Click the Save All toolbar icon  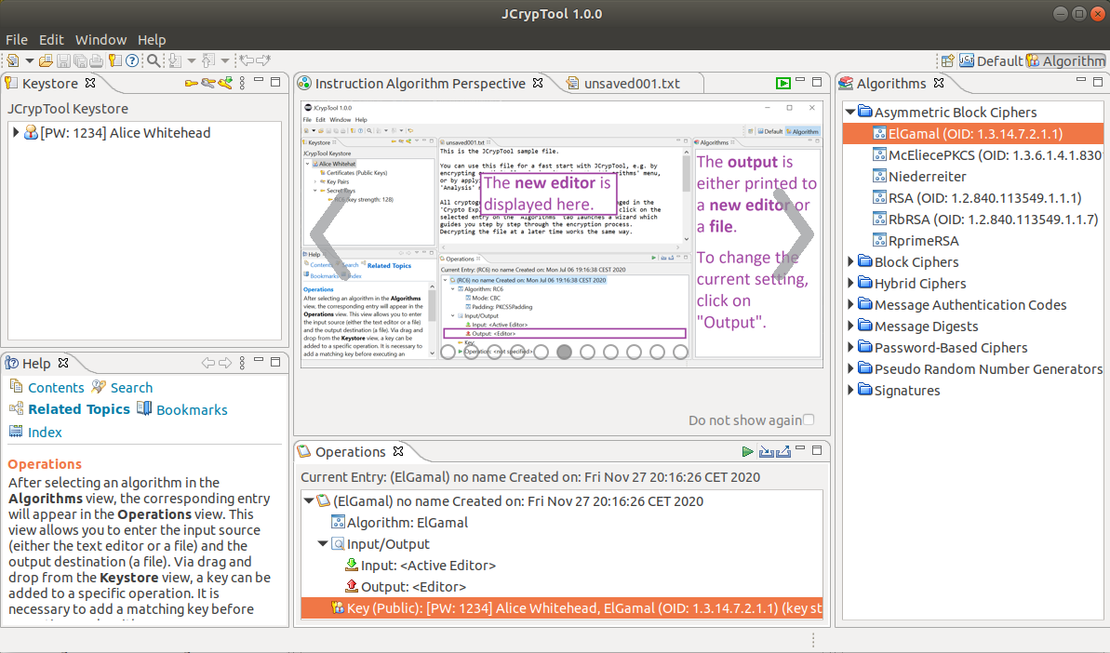tap(80, 60)
